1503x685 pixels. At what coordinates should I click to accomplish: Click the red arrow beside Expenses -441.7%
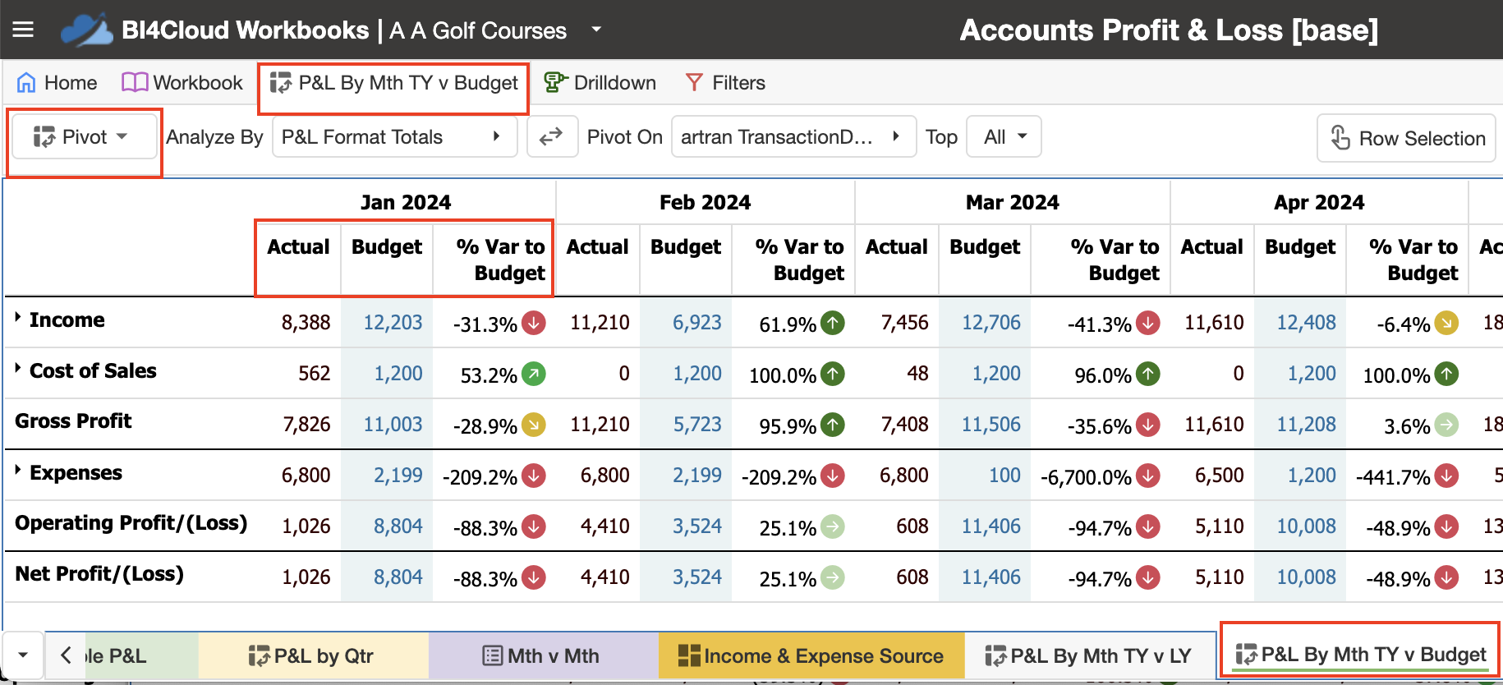point(1446,476)
